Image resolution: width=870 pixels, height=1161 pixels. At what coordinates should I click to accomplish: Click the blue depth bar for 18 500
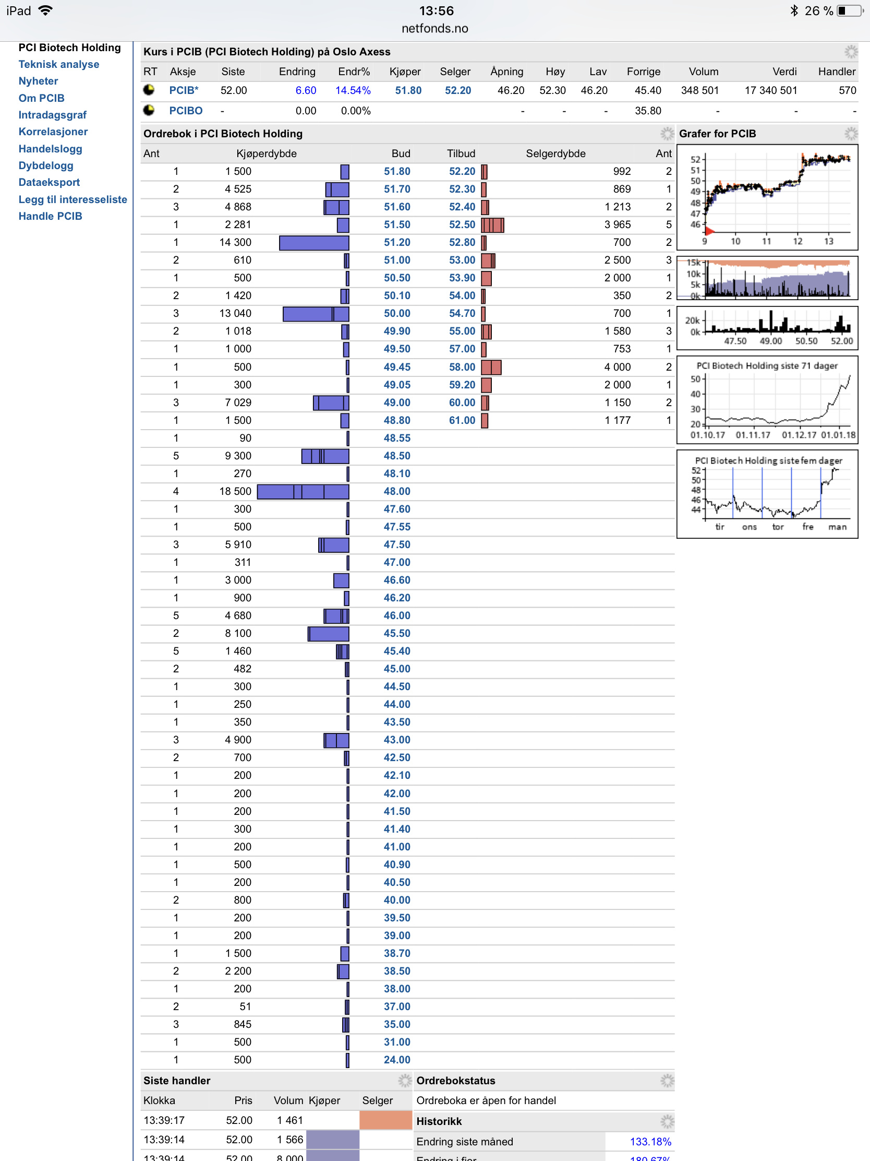coord(303,492)
